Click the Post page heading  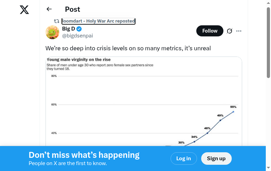click(72, 9)
